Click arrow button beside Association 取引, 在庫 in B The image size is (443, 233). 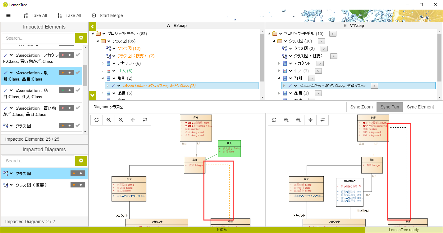tap(374, 86)
